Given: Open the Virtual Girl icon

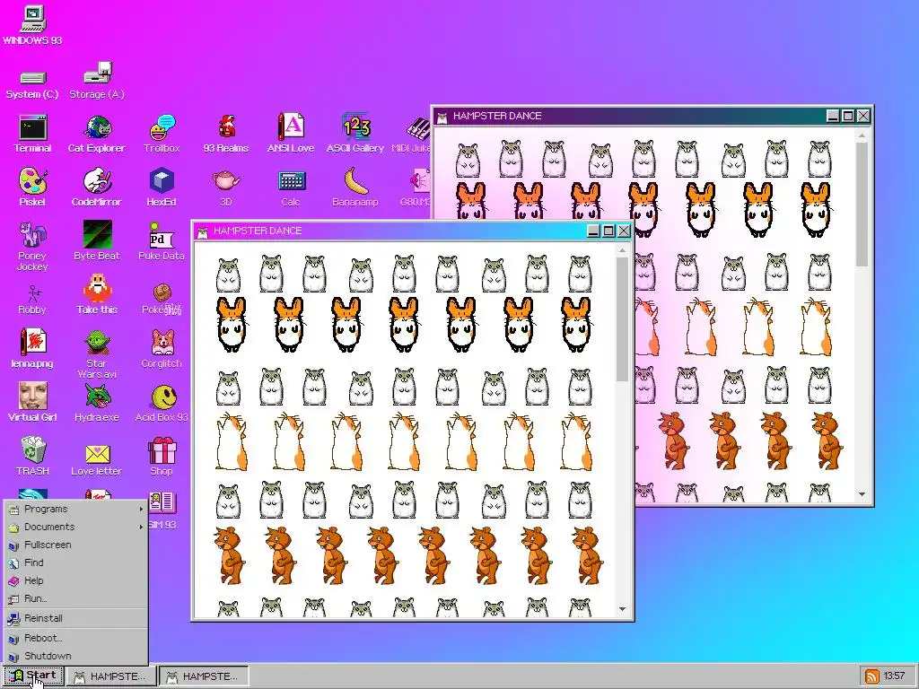Looking at the screenshot, I should click(x=32, y=402).
